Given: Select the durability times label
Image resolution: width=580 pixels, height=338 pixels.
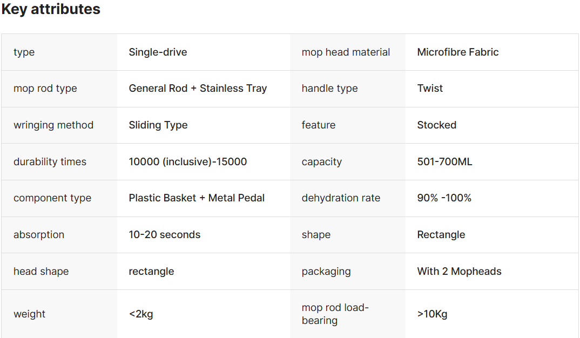Looking at the screenshot, I should 50,162.
